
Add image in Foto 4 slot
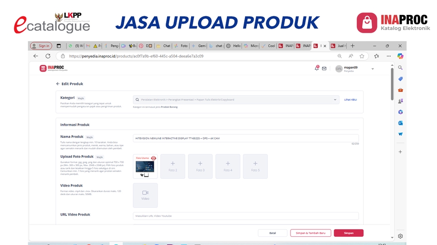point(228,166)
